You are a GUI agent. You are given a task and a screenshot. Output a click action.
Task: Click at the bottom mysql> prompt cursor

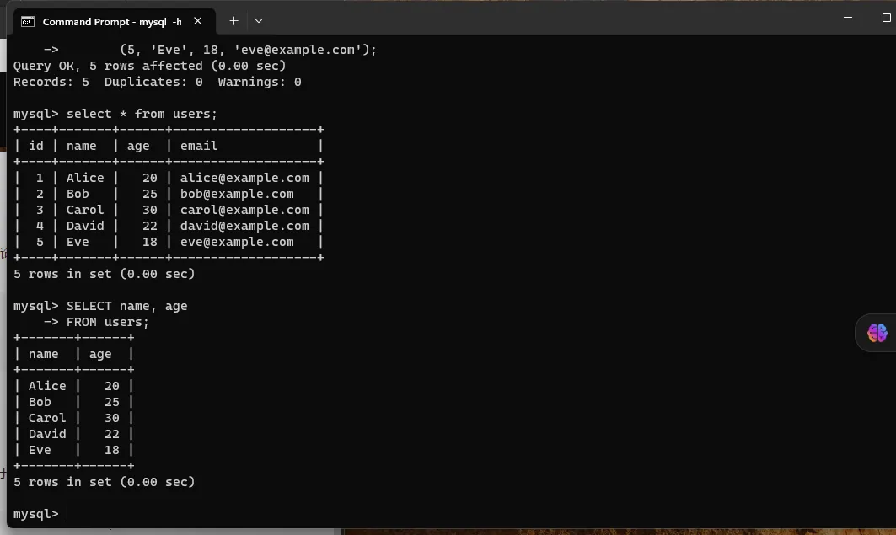tap(67, 514)
